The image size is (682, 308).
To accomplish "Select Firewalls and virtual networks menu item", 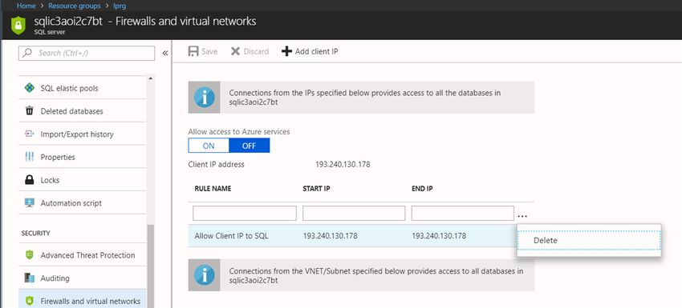I will tap(83, 299).
